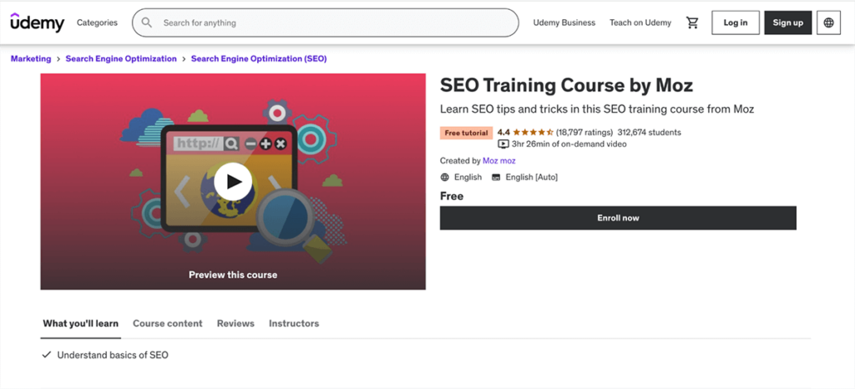Image resolution: width=855 pixels, height=389 pixels.
Task: Click the search magnifier icon
Action: tap(147, 23)
